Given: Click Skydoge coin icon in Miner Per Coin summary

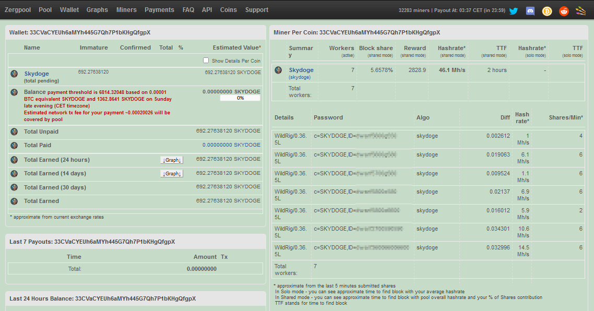Looking at the screenshot, I should coord(278,70).
